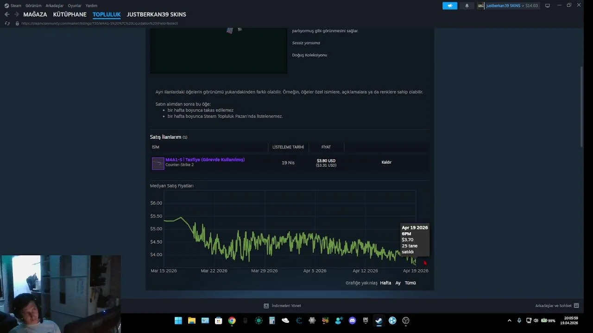593x333 pixels.
Task: Open the JUSTBERKAN39 SKINS tab
Action: pos(156,14)
